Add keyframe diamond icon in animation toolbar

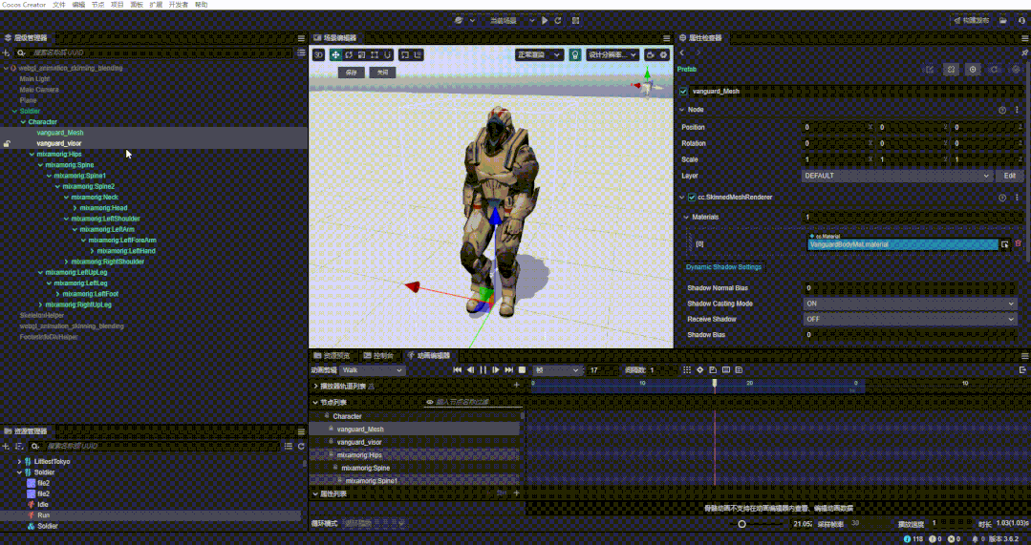pos(700,370)
